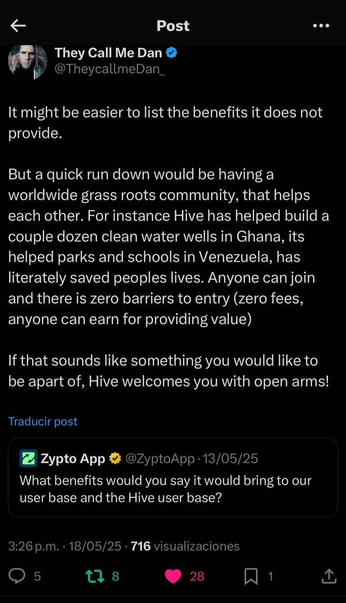Tap the 3:26 p.m. post timestamp
Screen dimensions: 346x603
tap(33, 546)
